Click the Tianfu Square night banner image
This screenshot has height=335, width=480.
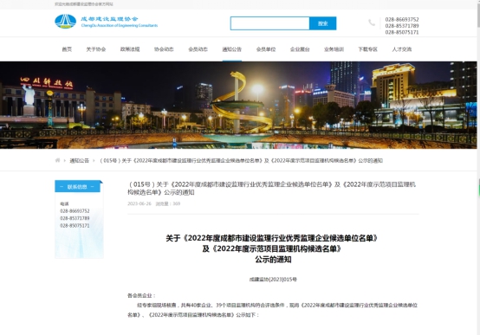(x=238, y=105)
